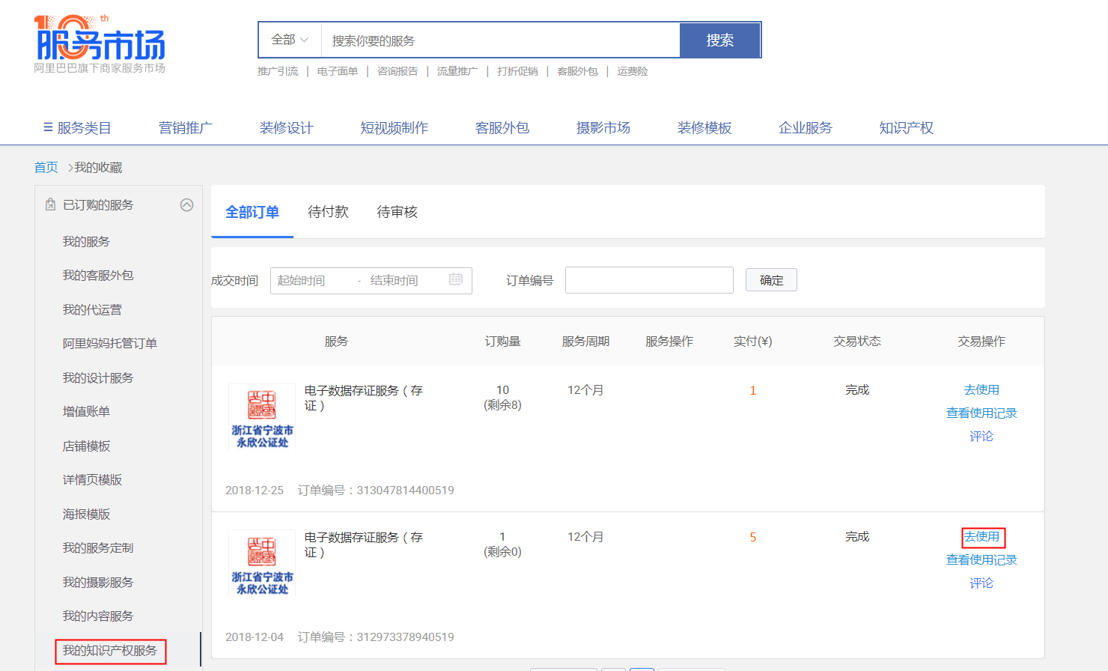Collapse the 已订购的服务 section chevron
Image resolution: width=1108 pixels, height=671 pixels.
point(187,205)
